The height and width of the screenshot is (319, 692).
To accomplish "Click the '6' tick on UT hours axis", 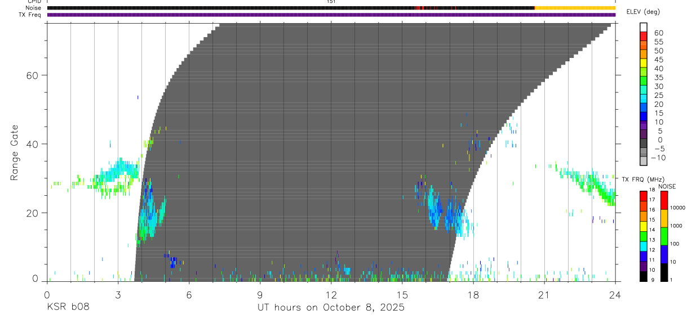I will (x=189, y=294).
